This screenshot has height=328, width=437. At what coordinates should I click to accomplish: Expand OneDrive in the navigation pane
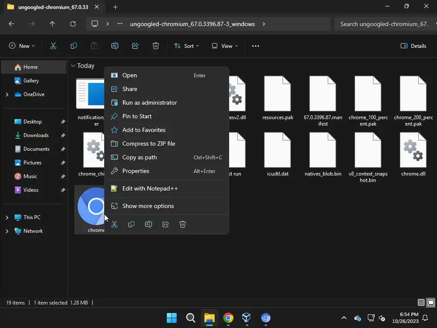click(x=7, y=94)
